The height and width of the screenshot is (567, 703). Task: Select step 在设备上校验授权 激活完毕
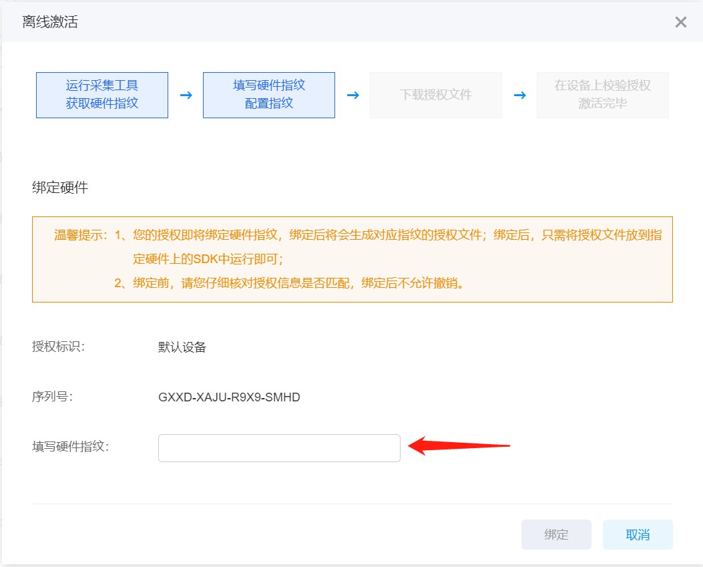tap(603, 95)
